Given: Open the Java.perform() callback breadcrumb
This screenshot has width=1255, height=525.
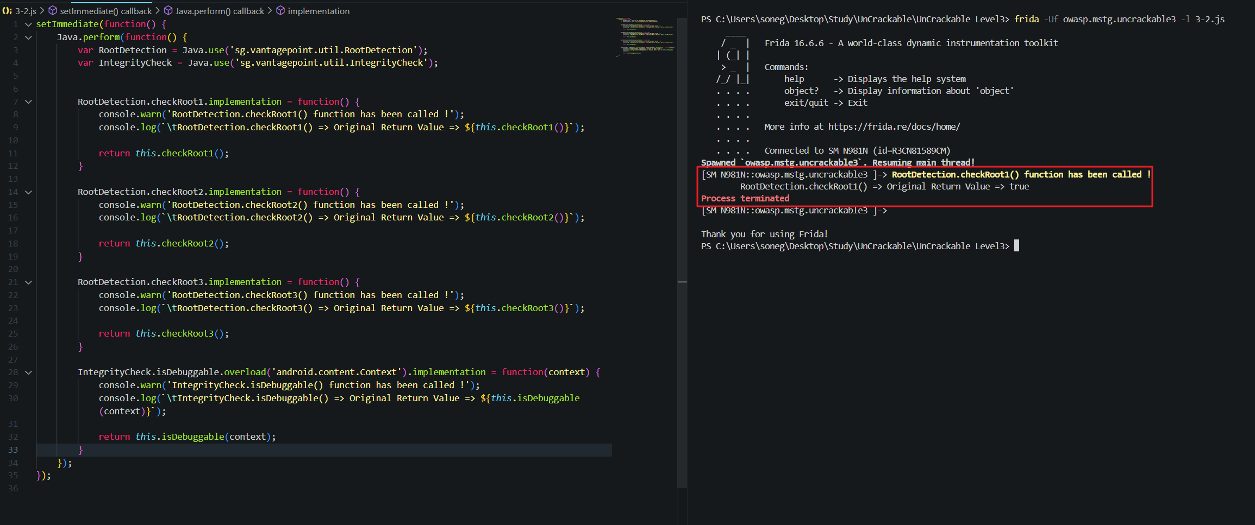Looking at the screenshot, I should tap(220, 11).
